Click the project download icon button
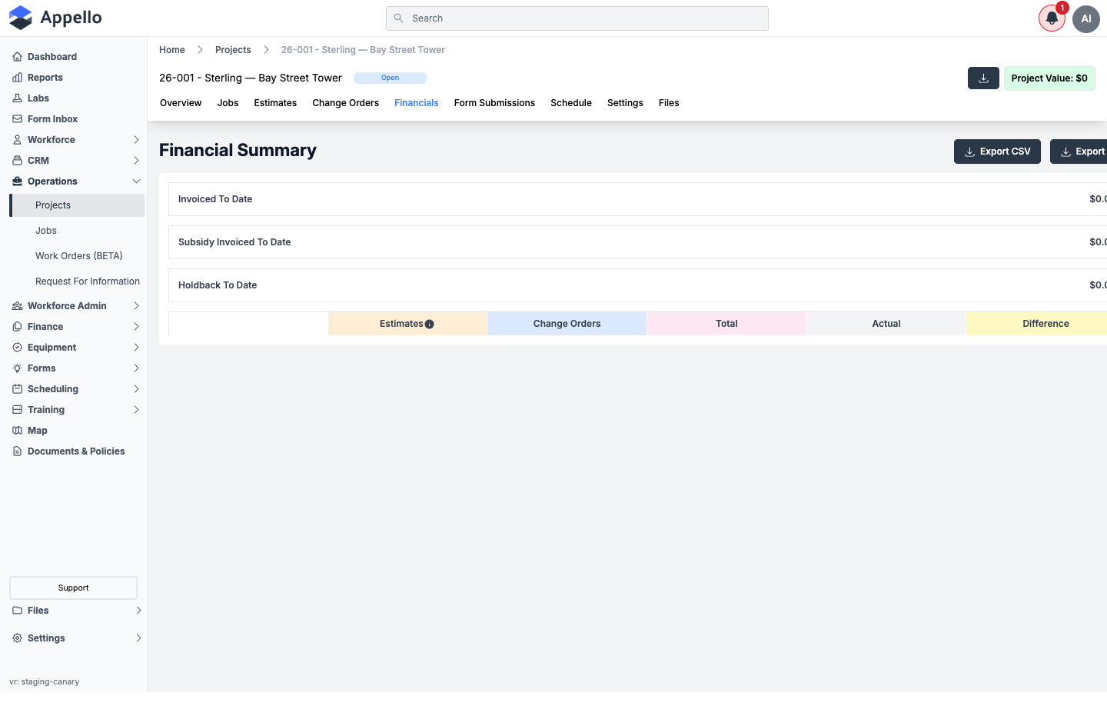The image size is (1107, 706). [983, 78]
